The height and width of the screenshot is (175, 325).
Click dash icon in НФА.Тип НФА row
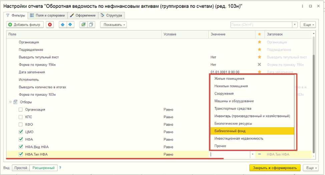259,154
